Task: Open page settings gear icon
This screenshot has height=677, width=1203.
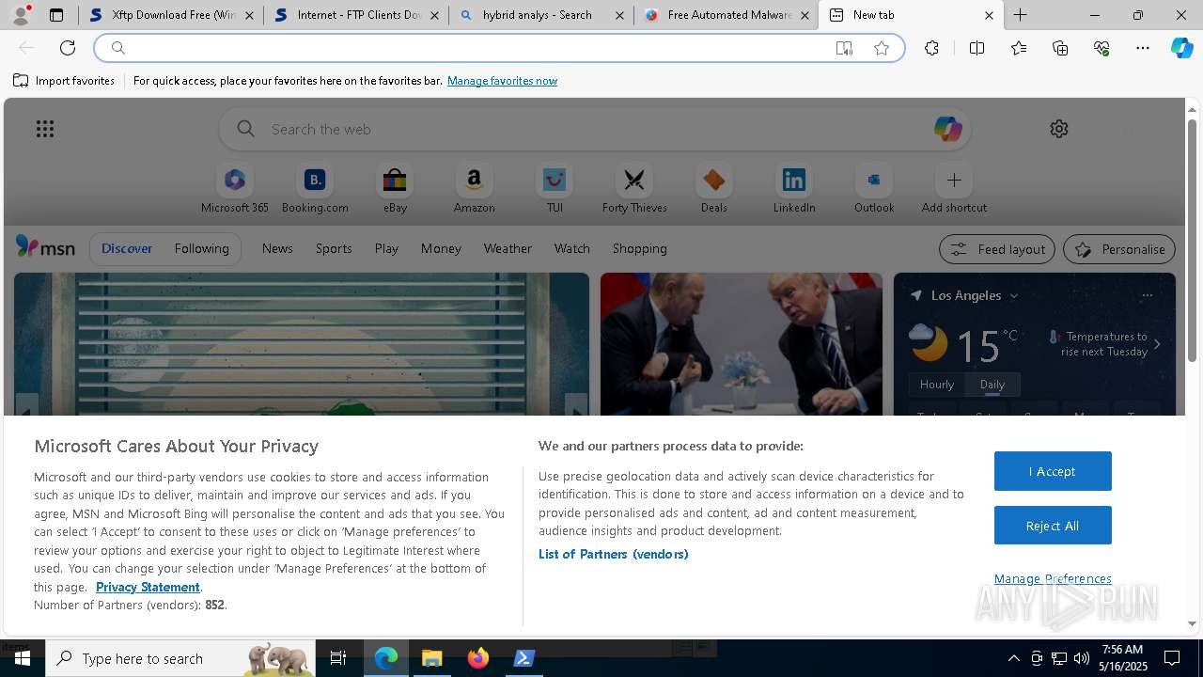Action: click(1059, 129)
